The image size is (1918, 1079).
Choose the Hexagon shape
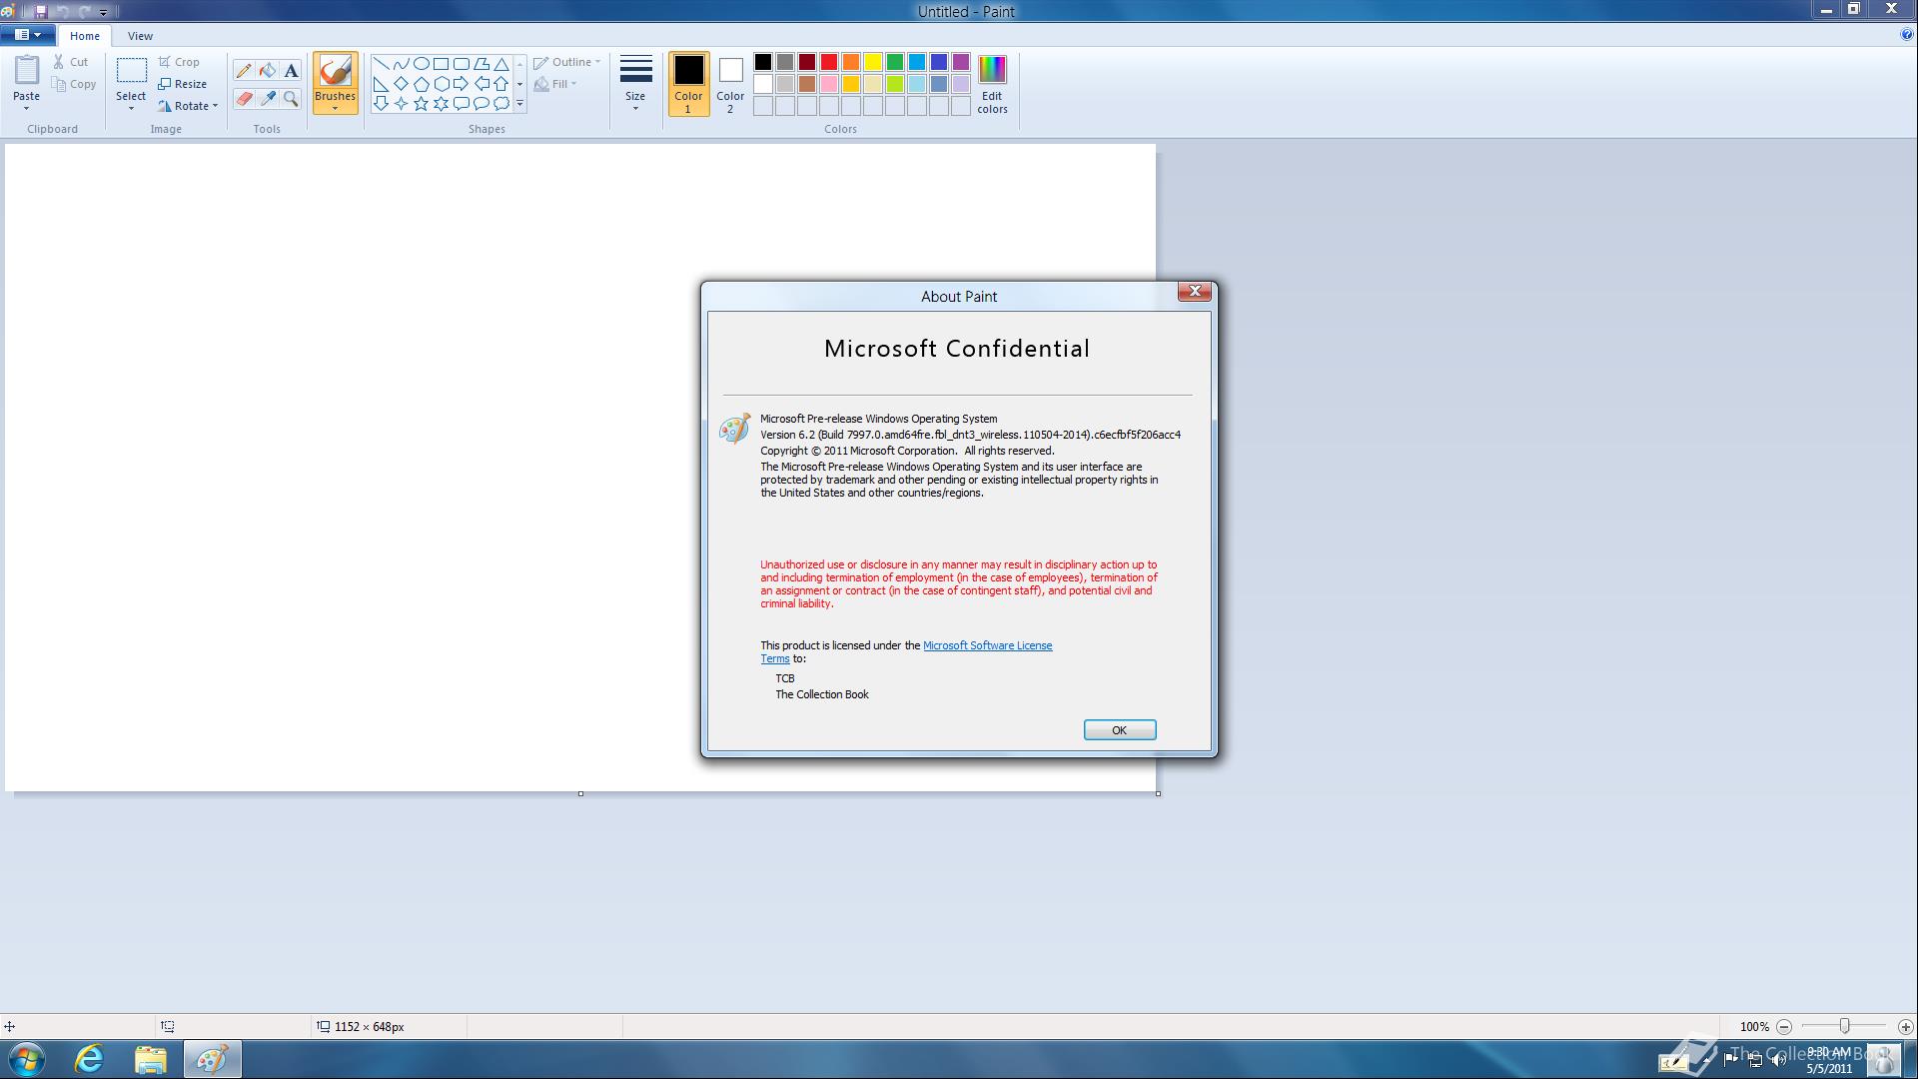click(x=442, y=84)
